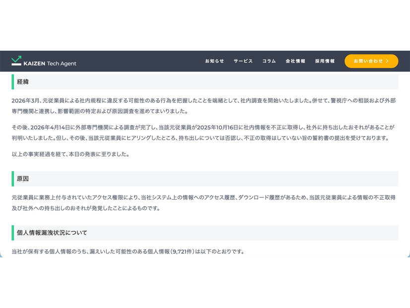Click the お問い合わせ contact button

point(371,61)
